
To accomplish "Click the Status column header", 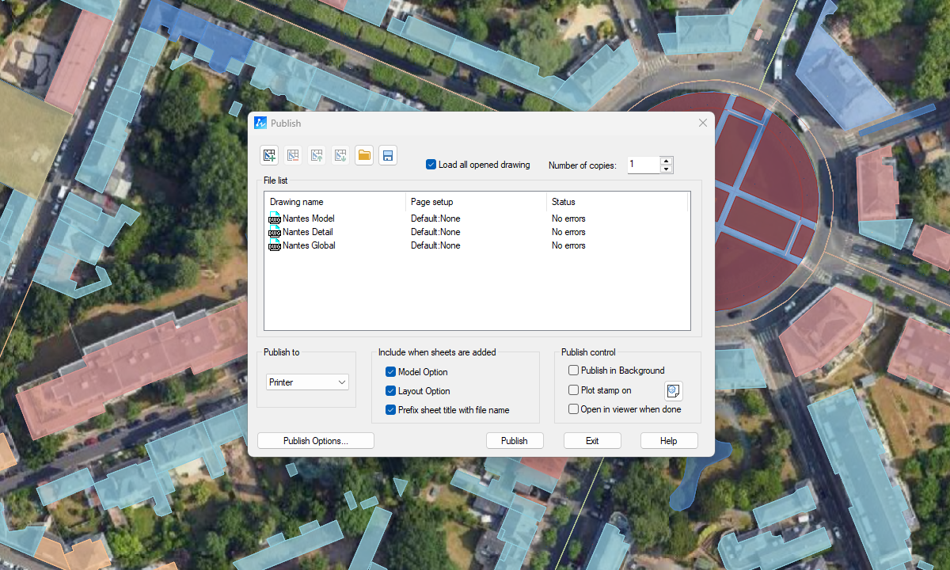I will pos(617,202).
